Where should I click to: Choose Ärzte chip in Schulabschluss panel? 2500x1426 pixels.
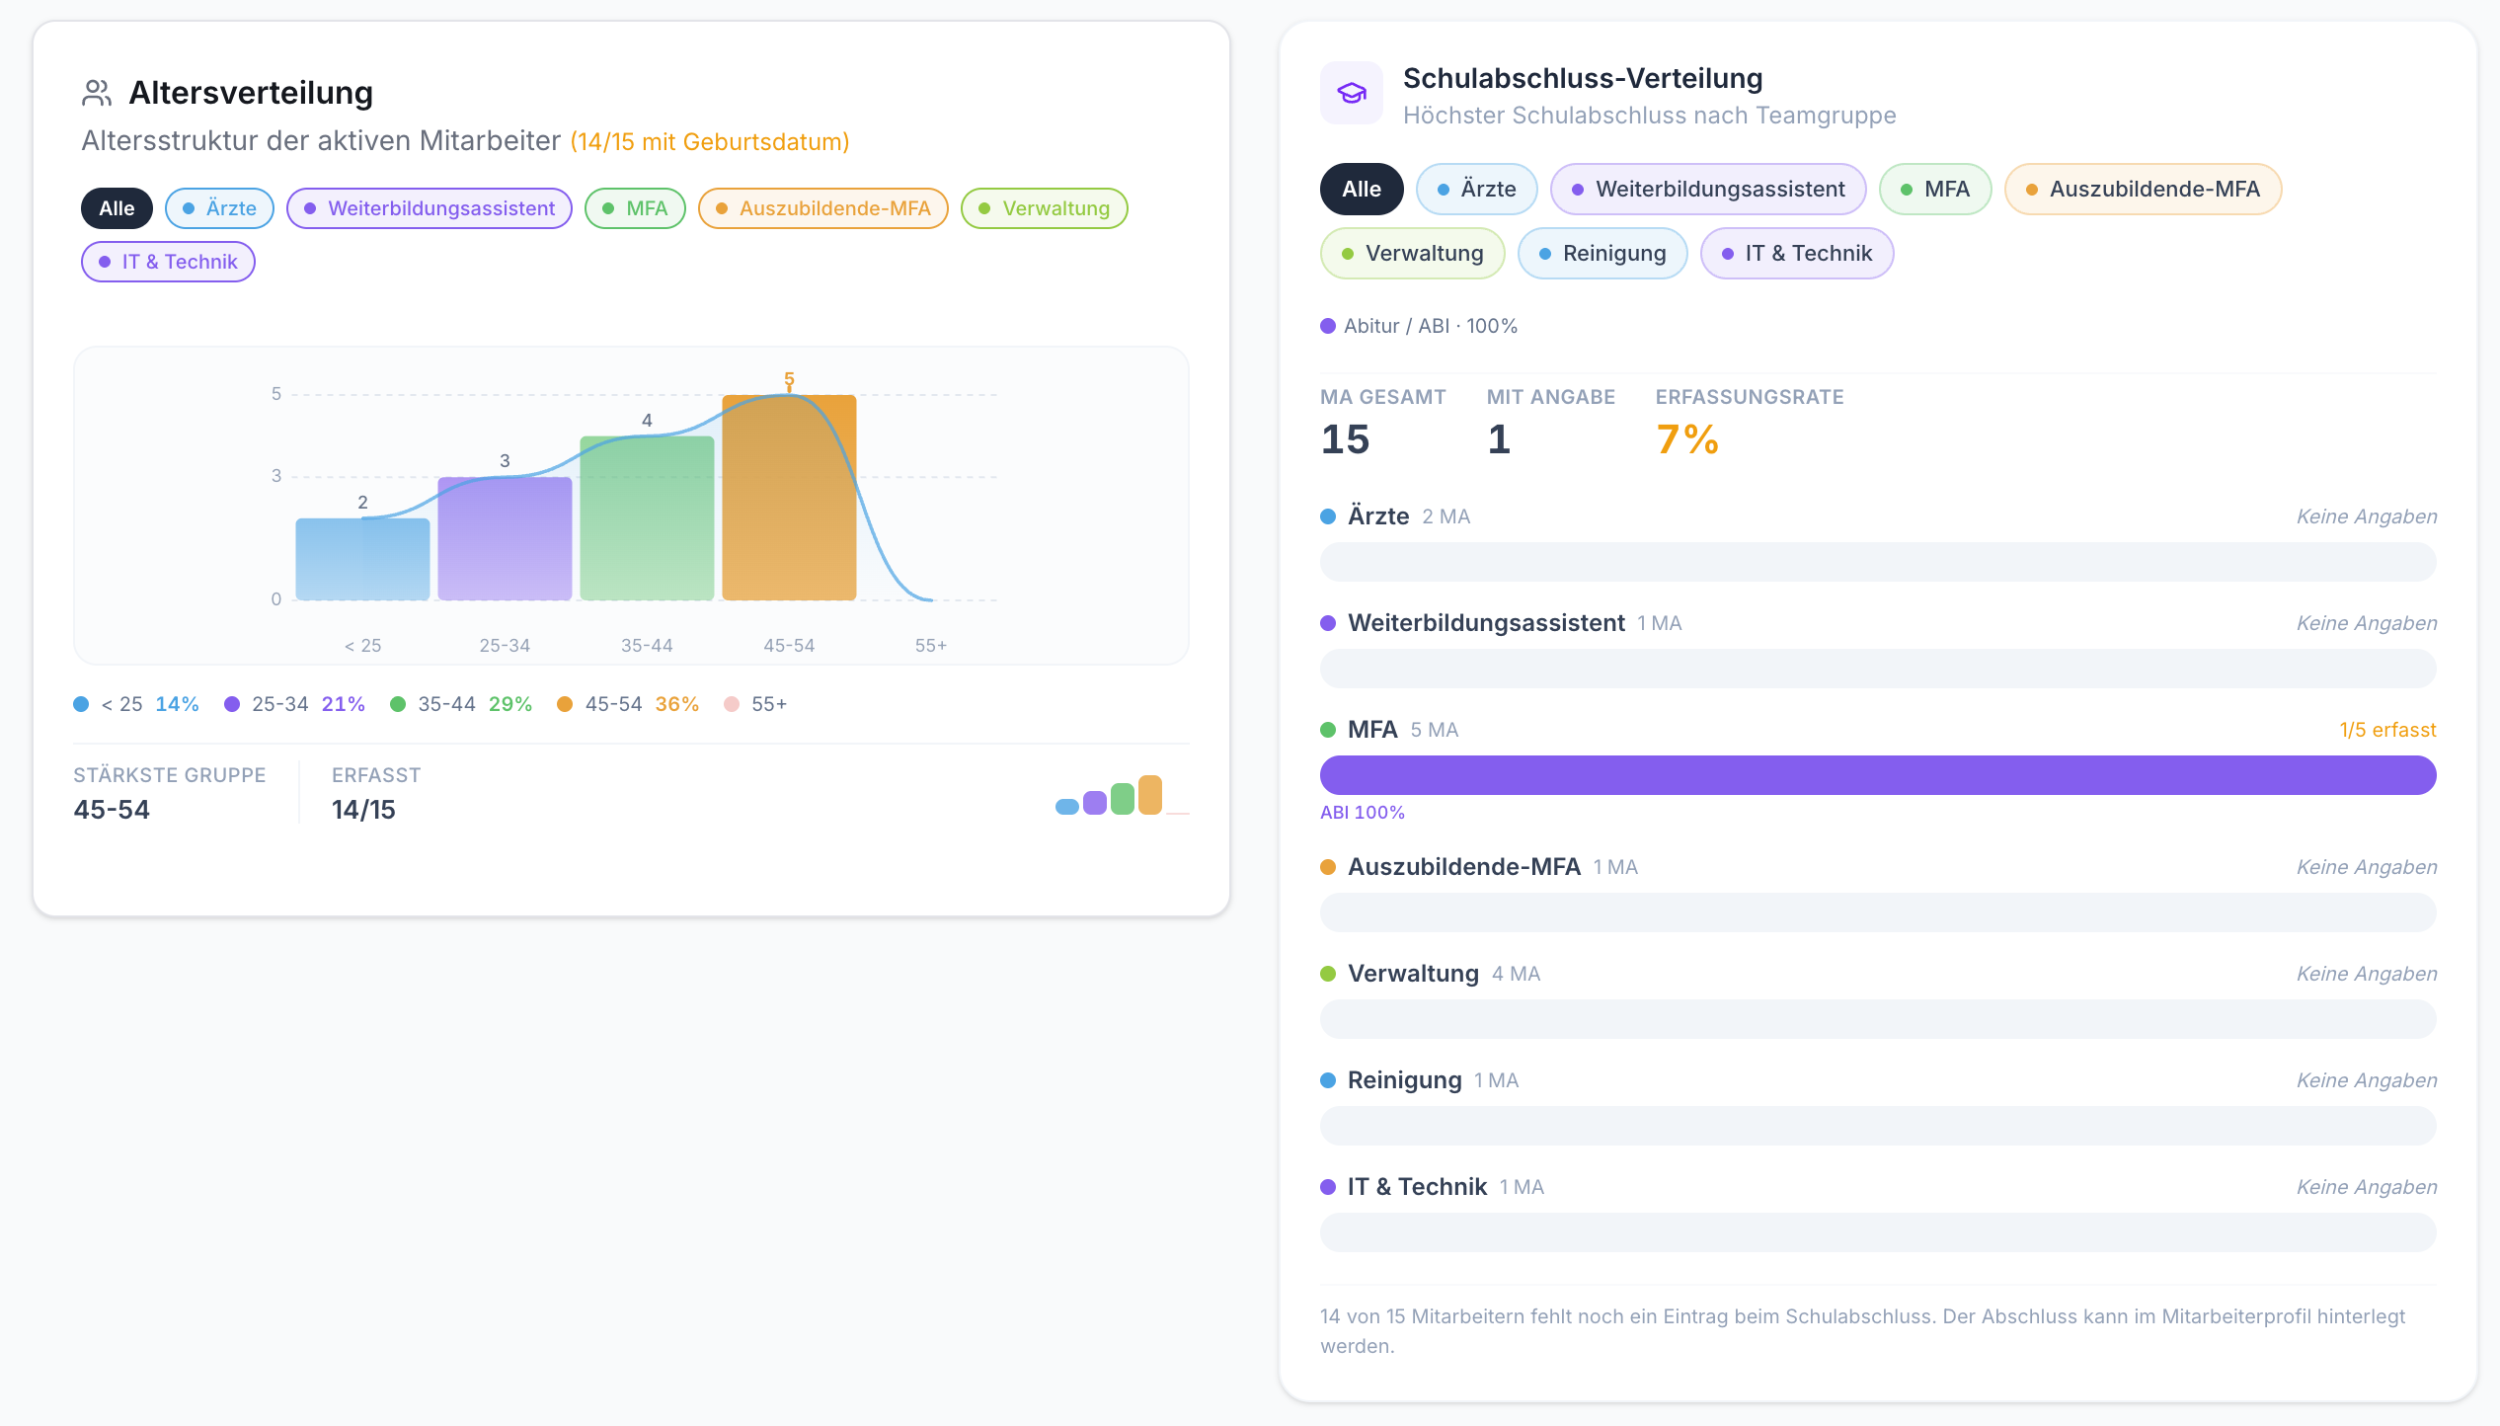(x=1477, y=189)
